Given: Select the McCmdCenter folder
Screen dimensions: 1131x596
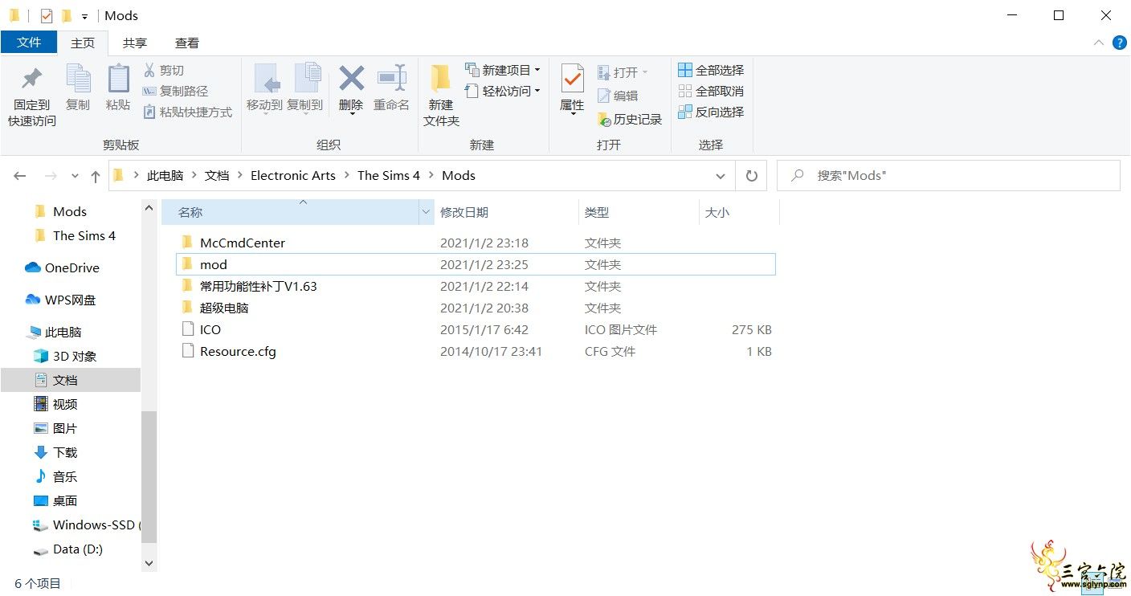Looking at the screenshot, I should point(476,243).
